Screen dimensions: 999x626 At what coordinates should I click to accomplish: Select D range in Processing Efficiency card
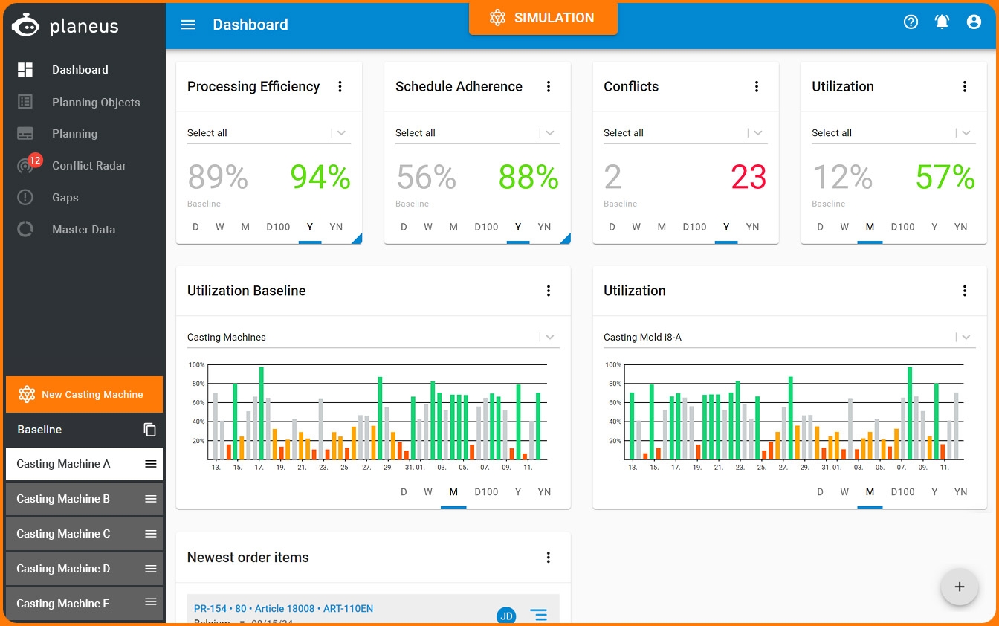click(x=195, y=227)
